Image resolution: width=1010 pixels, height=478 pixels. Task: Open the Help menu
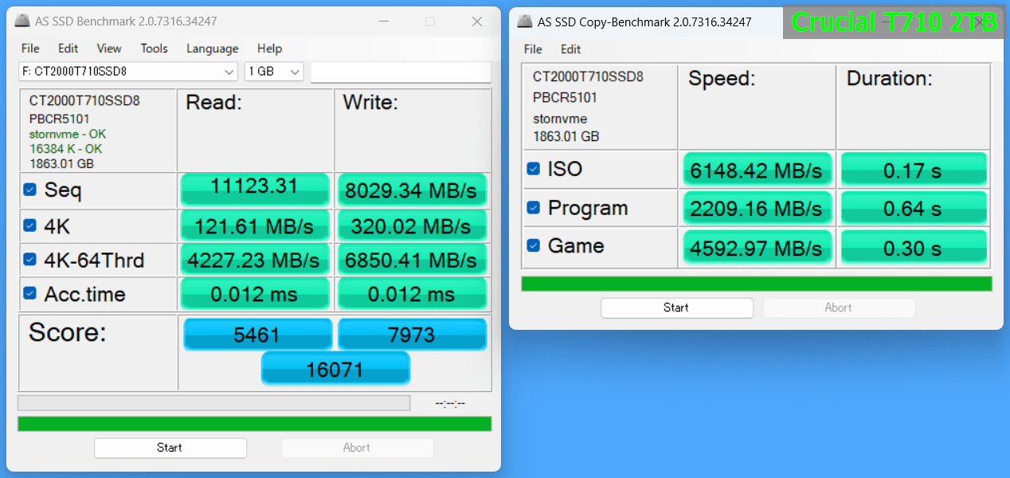coord(269,49)
